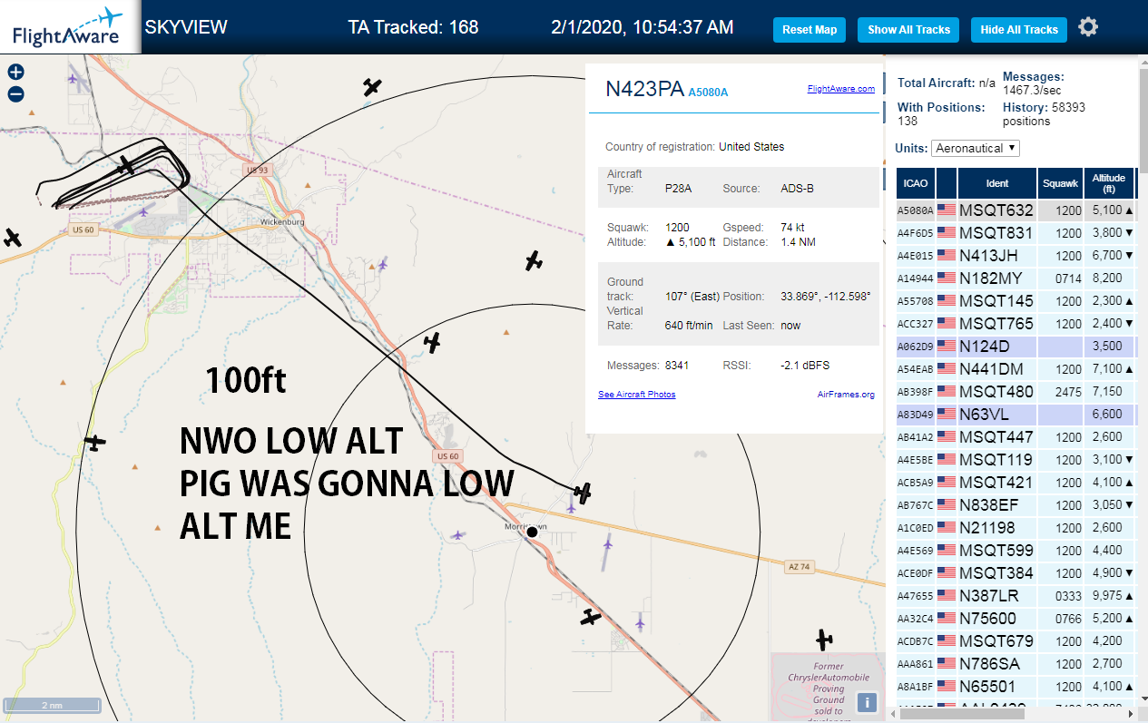Select the aircraft icon southeast of Morristown
Image resolution: width=1148 pixels, height=723 pixels.
592,617
